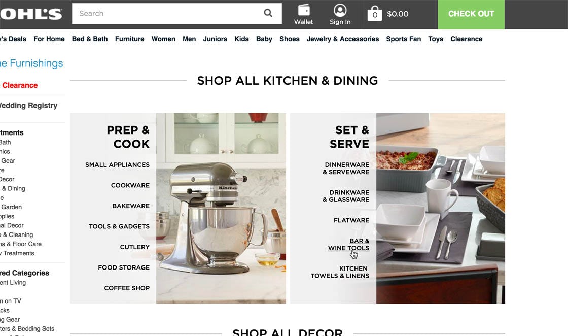The image size is (568, 336).
Task: Open the Bed & Bath menu
Action: tap(90, 39)
